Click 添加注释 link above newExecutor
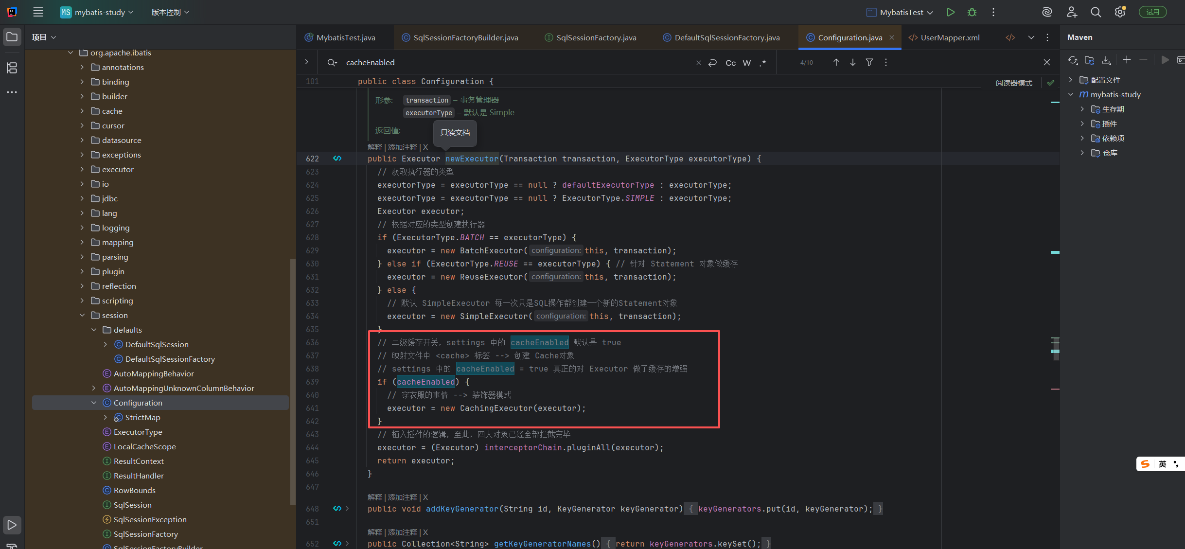Screen dimensions: 1185x549 [x=403, y=147]
